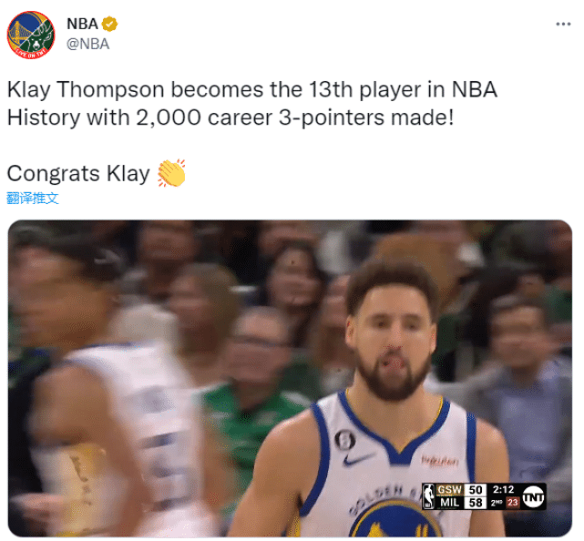Open the @NBA handle link

pos(87,44)
